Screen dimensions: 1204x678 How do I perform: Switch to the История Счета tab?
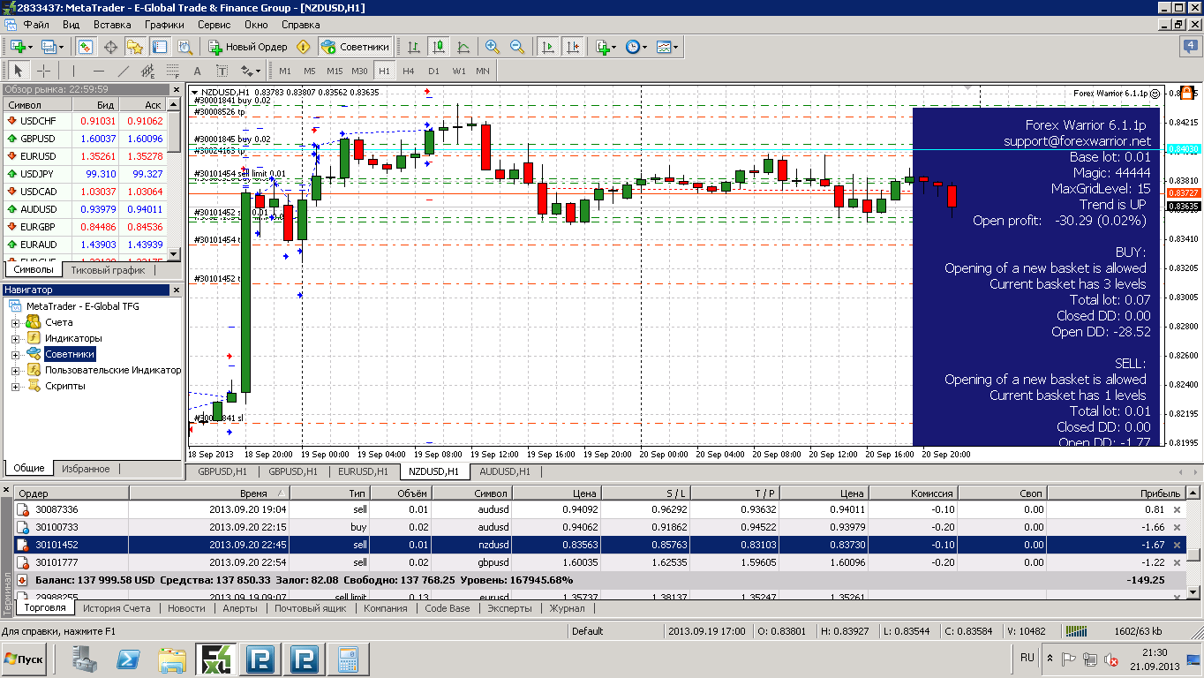(x=118, y=608)
